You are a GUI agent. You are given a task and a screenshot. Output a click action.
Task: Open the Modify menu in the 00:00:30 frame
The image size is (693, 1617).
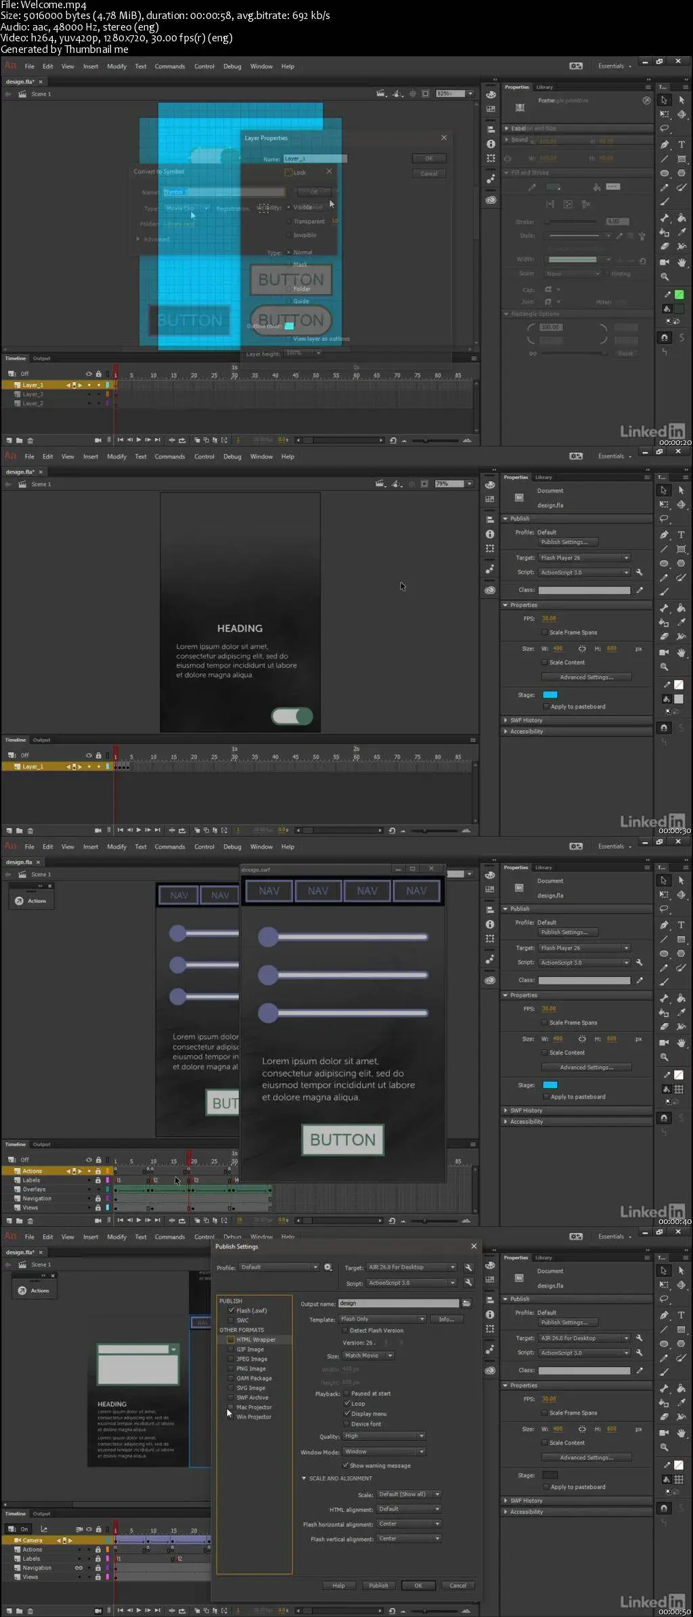[x=116, y=457]
